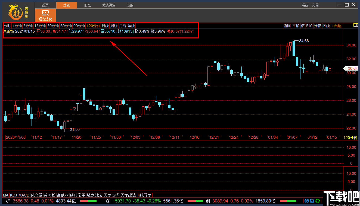Click the 深 Shenzhen index value 15031.70
The image size is (360, 206).
tap(122, 201)
